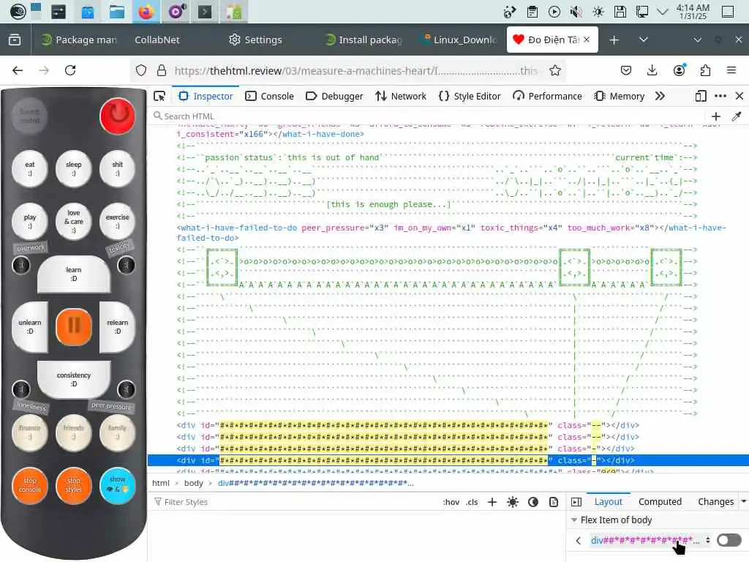This screenshot has width=749, height=562.
Task: Open the Debugger tab
Action: [334, 96]
